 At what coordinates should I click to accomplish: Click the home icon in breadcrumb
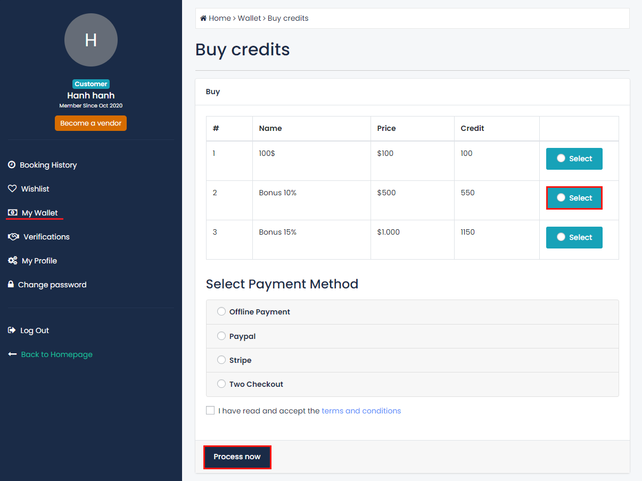[203, 18]
